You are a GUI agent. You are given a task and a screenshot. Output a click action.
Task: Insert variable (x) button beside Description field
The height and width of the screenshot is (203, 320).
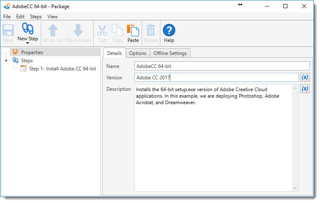click(x=305, y=89)
